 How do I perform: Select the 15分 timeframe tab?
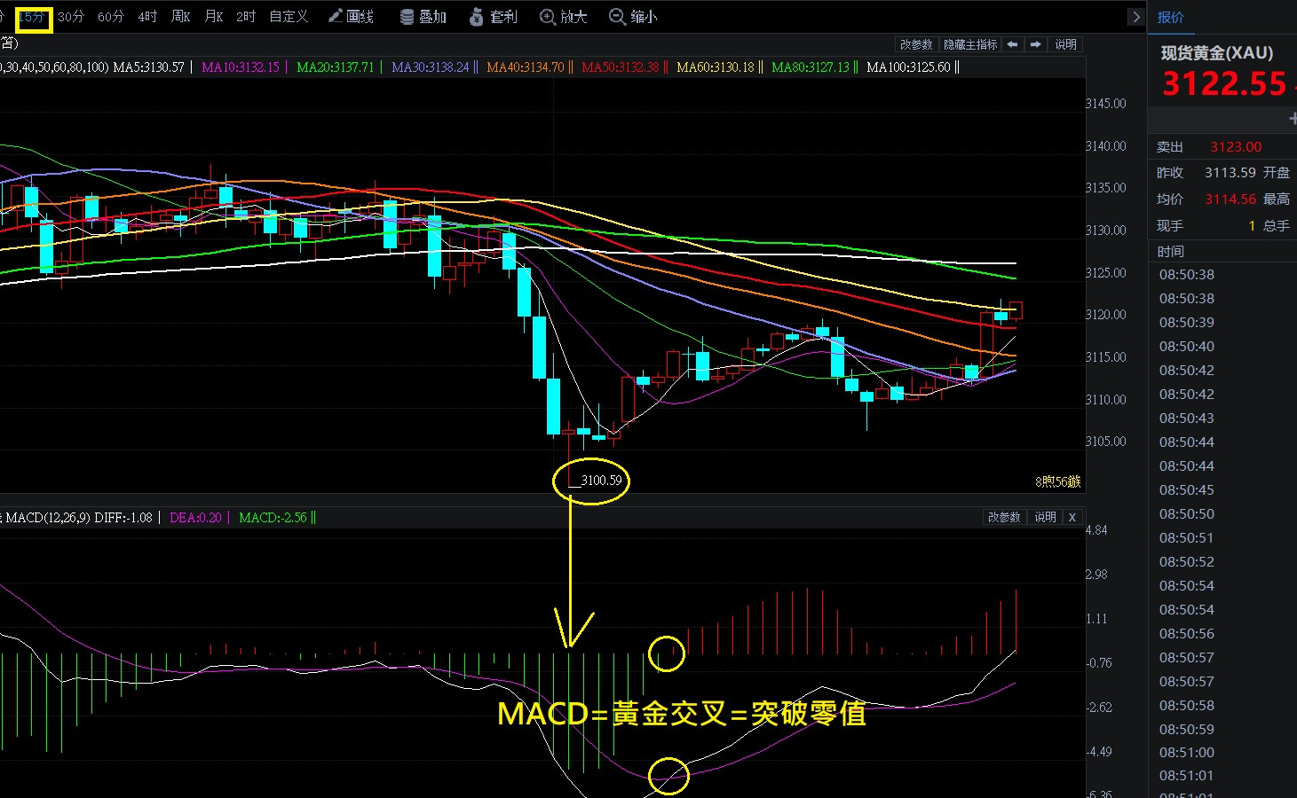[x=34, y=17]
